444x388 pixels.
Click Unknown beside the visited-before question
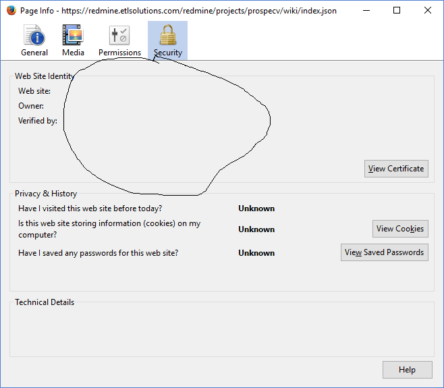(256, 209)
